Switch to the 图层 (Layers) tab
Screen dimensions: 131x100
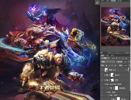coord(103,55)
